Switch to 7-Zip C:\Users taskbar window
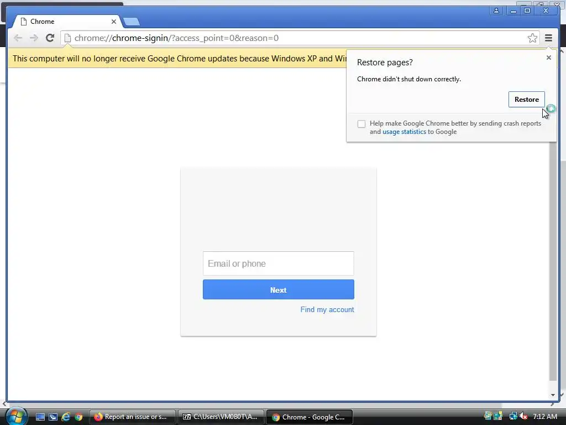This screenshot has width=566, height=425. 221,417
